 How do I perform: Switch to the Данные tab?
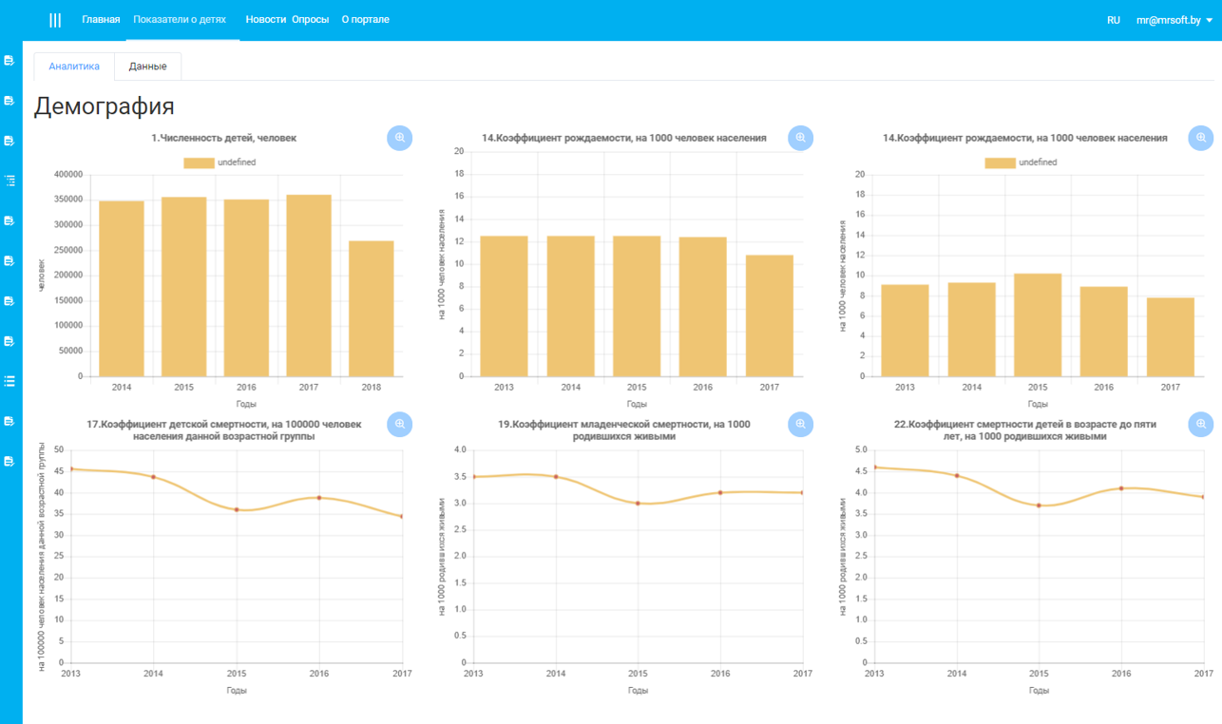148,67
